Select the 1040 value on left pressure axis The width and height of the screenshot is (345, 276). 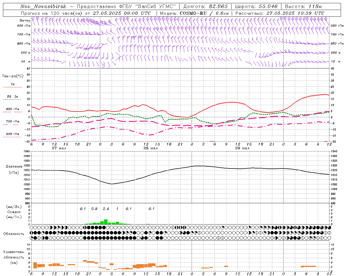[x=26, y=151]
